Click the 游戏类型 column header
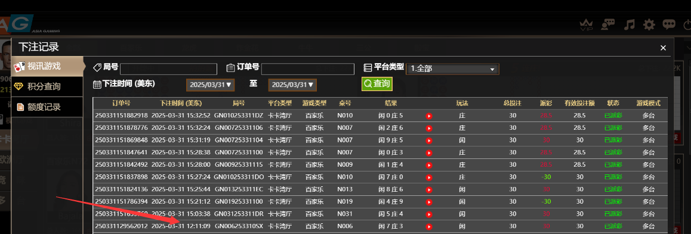 314,104
